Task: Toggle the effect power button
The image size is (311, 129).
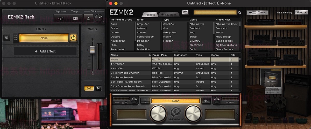Action: (73, 38)
